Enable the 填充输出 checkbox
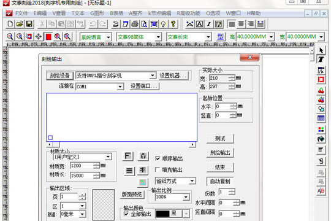Viewport: 331px width, 221px height. (x=158, y=169)
